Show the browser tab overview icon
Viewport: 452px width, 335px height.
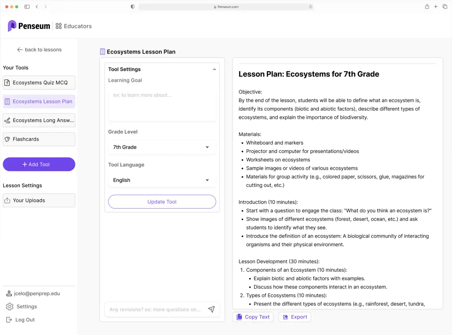[x=445, y=6]
